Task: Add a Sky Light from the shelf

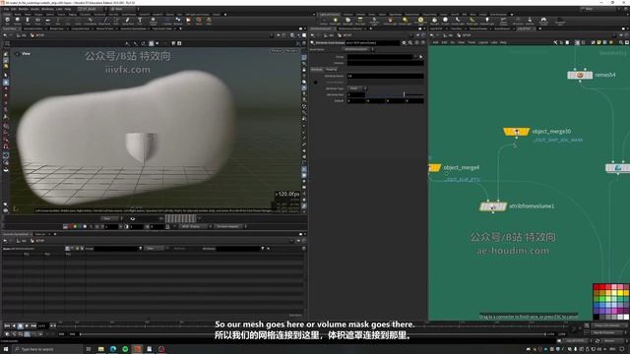Action: (x=434, y=21)
